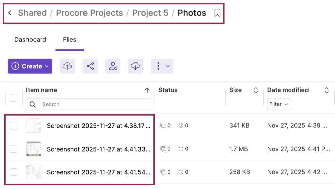Open thumbnail of Screenshot 4.41.54
Image resolution: width=335 pixels, height=189 pixels.
point(34,172)
